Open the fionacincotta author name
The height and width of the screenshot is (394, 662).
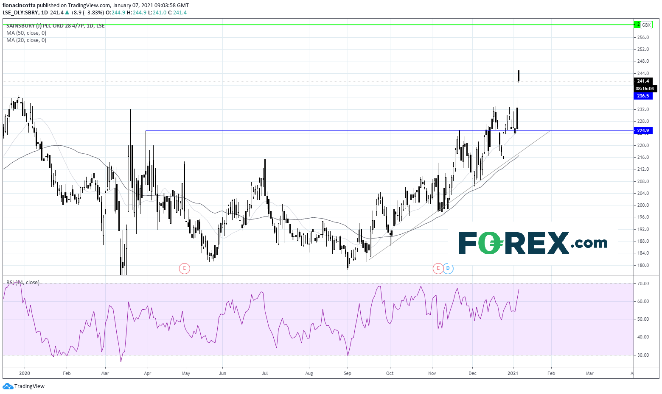click(19, 6)
